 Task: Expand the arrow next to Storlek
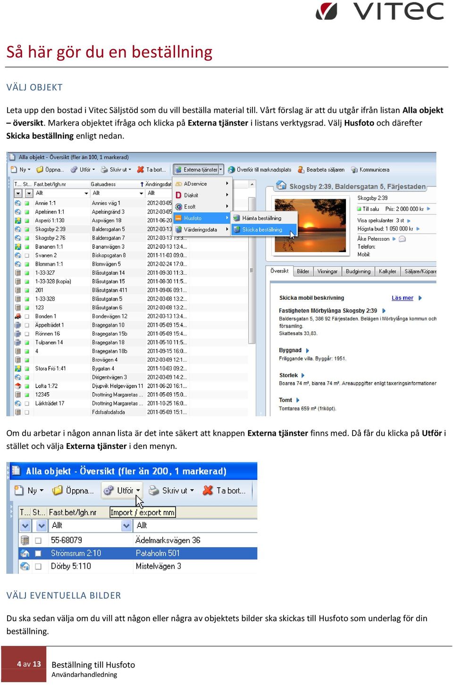coord(303,376)
